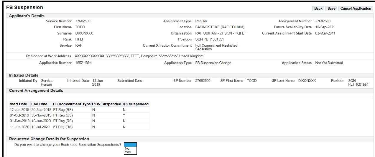Click the PTW Suspended column header
The height and width of the screenshot is (157, 375).
coord(106,104)
